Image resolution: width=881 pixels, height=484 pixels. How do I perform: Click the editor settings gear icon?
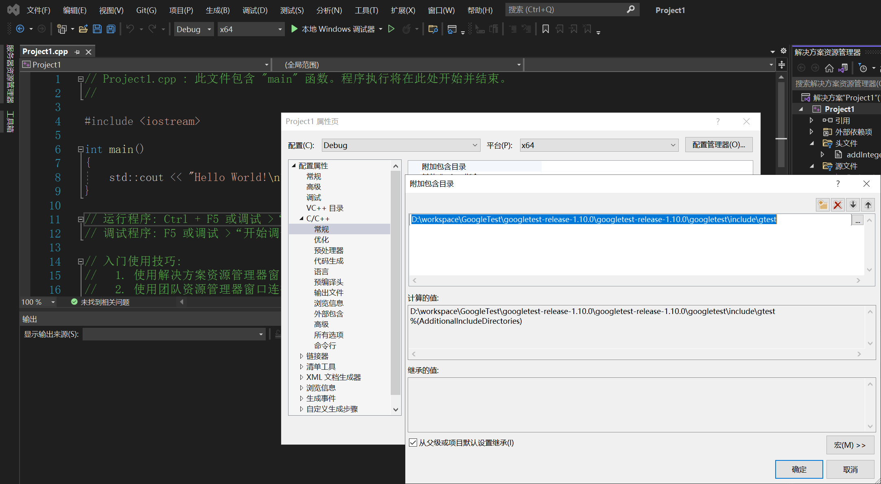pyautogui.click(x=783, y=51)
